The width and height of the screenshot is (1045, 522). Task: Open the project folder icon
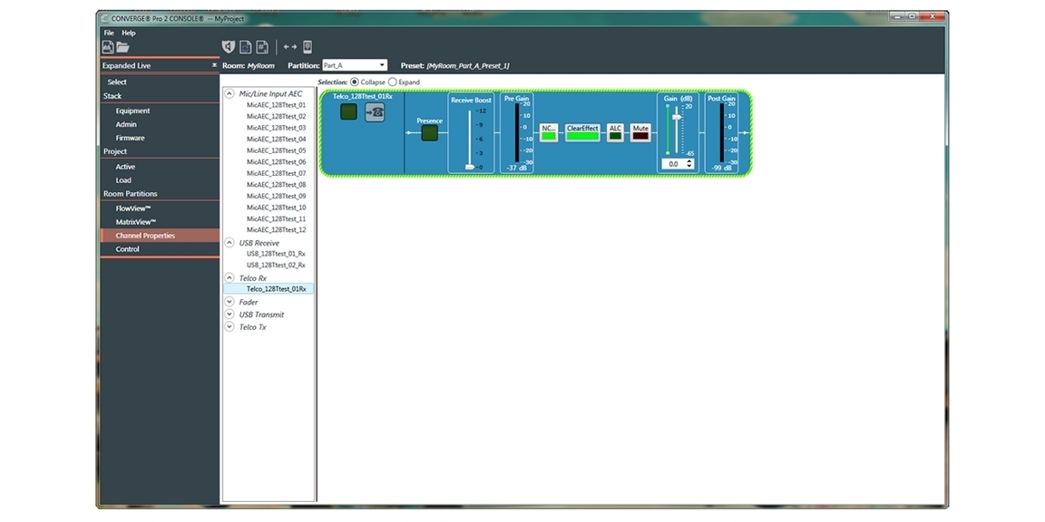[x=122, y=47]
